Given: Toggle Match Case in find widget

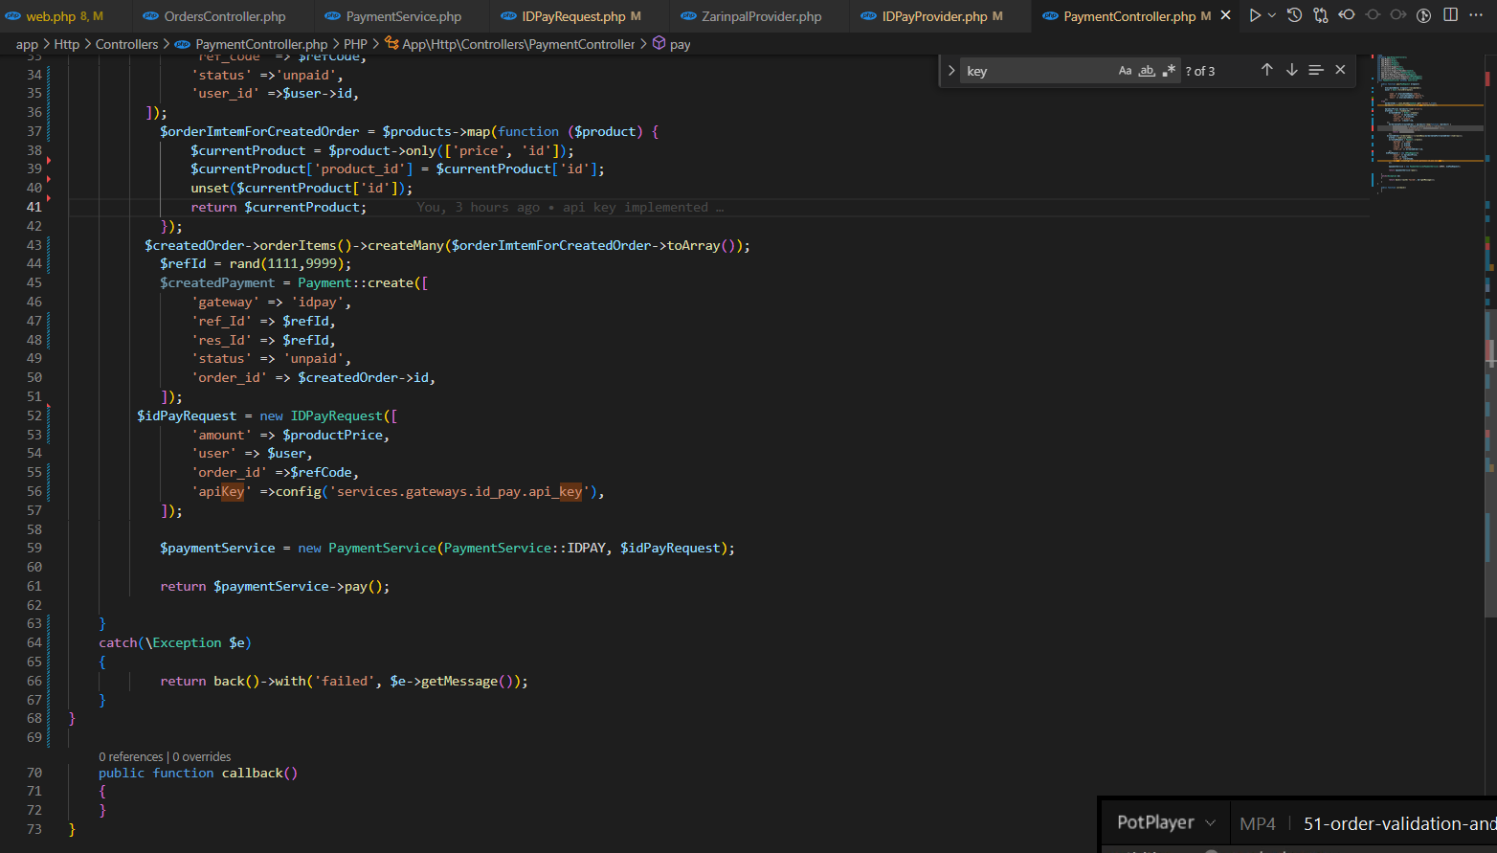Looking at the screenshot, I should tap(1125, 71).
